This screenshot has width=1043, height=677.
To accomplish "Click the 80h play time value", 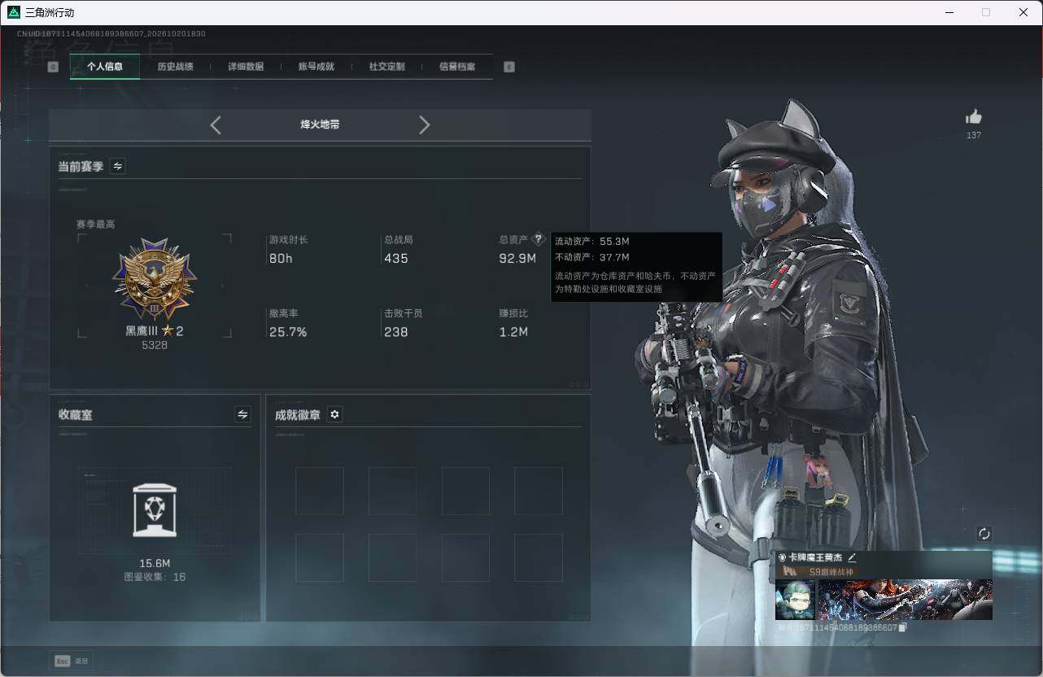I will (x=281, y=259).
